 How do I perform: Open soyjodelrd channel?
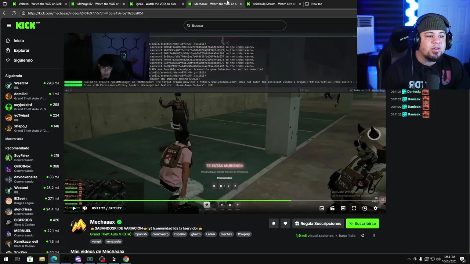click(32, 107)
